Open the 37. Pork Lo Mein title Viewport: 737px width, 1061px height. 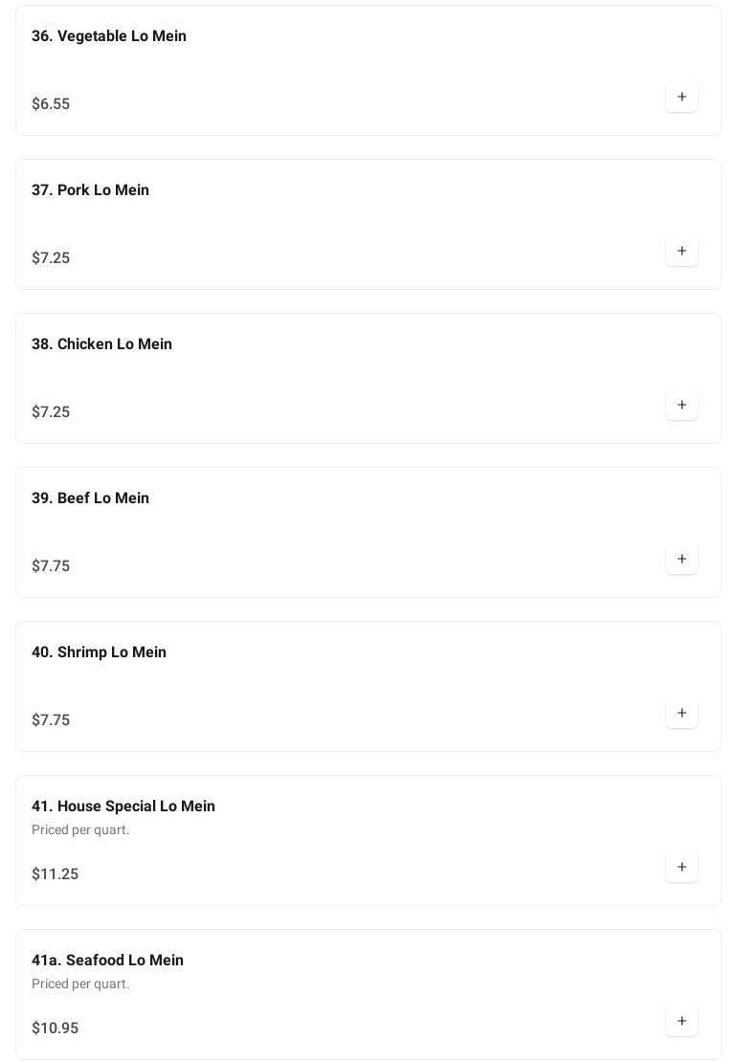click(x=90, y=190)
